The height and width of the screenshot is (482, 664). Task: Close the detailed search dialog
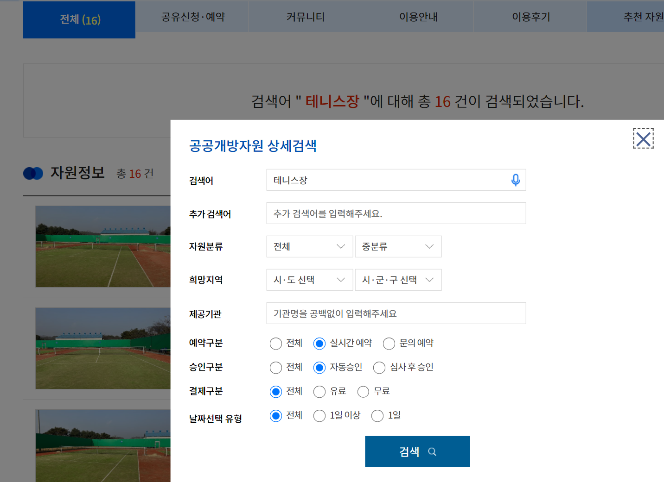(643, 138)
